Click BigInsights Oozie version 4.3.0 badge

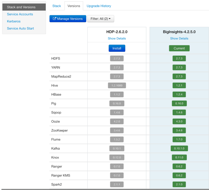pyautogui.click(x=179, y=121)
